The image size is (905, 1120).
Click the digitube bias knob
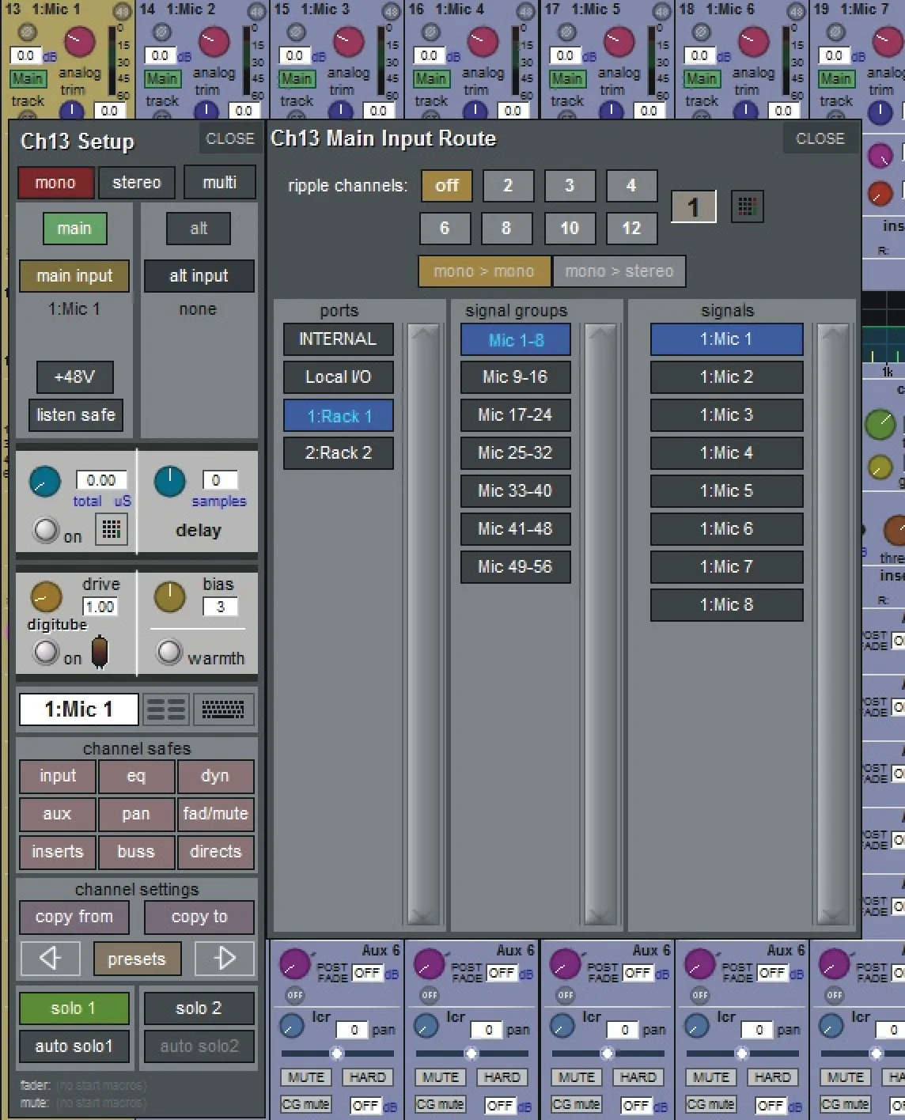pyautogui.click(x=169, y=597)
